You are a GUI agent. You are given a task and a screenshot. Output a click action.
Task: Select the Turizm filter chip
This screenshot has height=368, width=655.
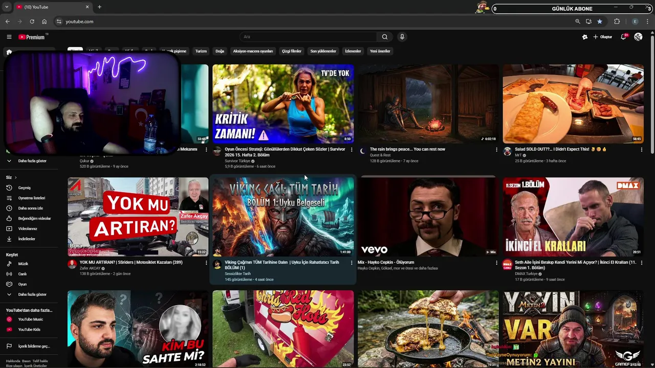201,51
